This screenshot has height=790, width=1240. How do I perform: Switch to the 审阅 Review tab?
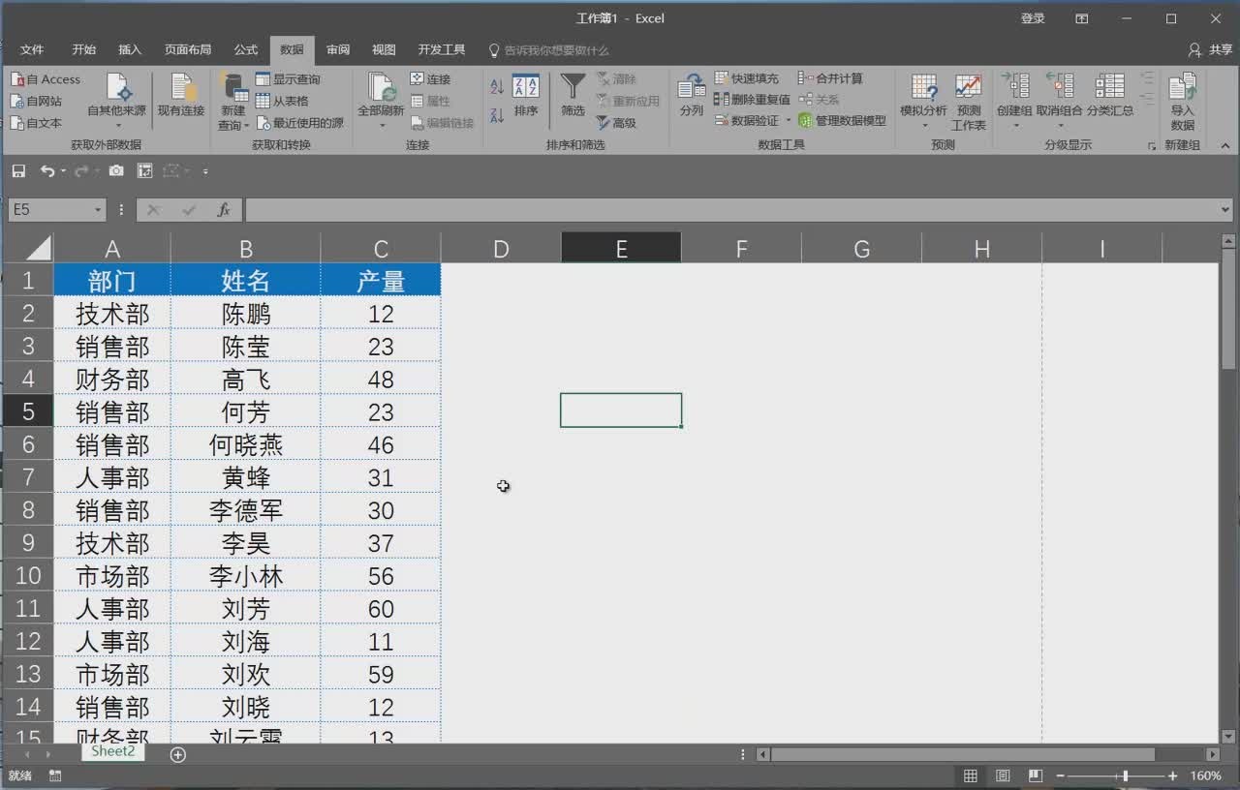pyautogui.click(x=337, y=49)
